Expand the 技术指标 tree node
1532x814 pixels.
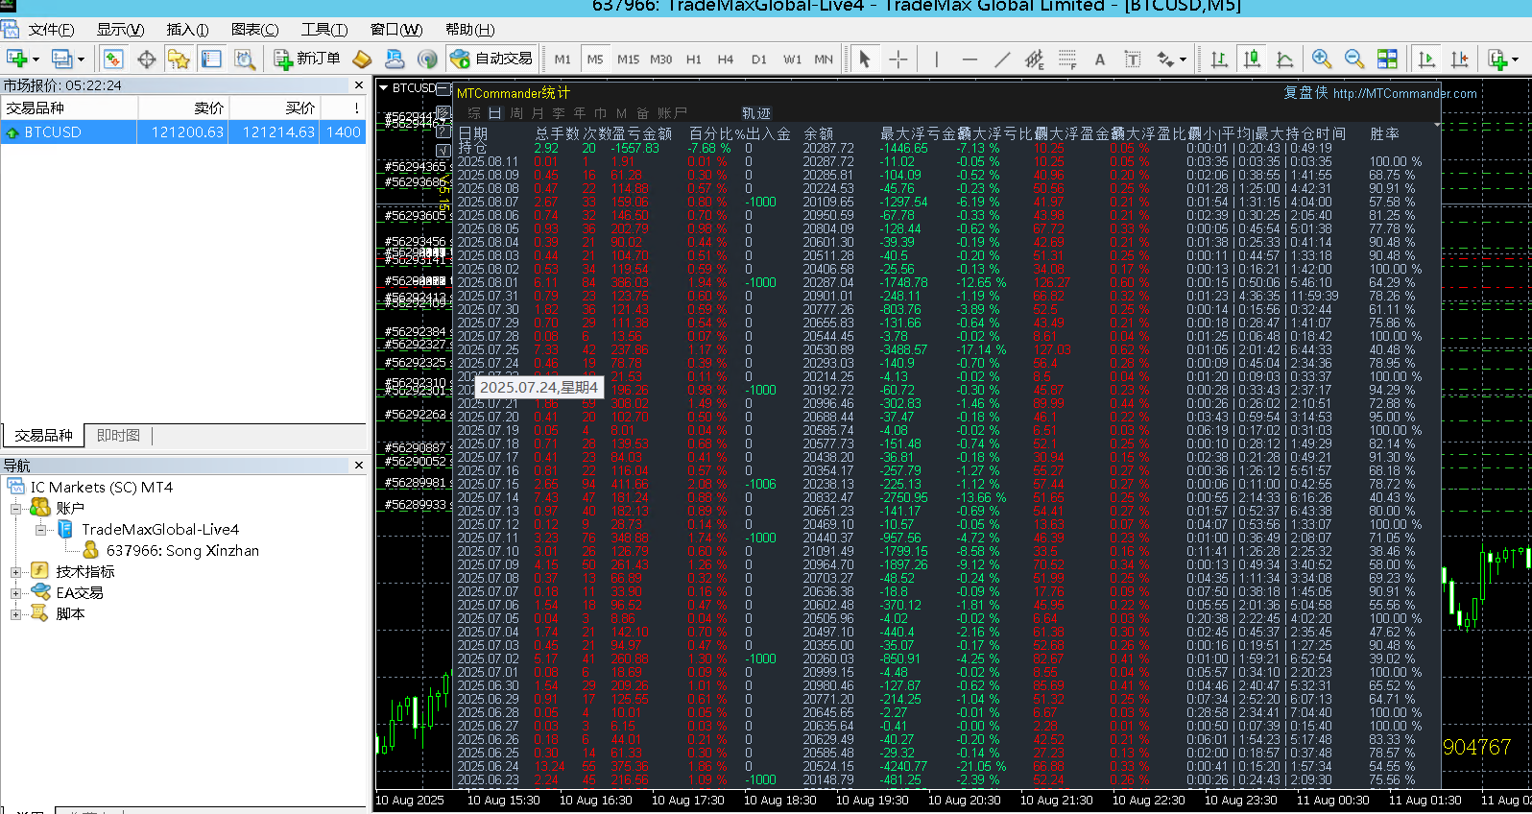click(15, 572)
